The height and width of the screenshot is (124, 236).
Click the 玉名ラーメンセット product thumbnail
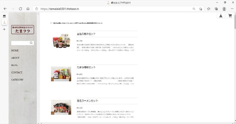(61, 107)
